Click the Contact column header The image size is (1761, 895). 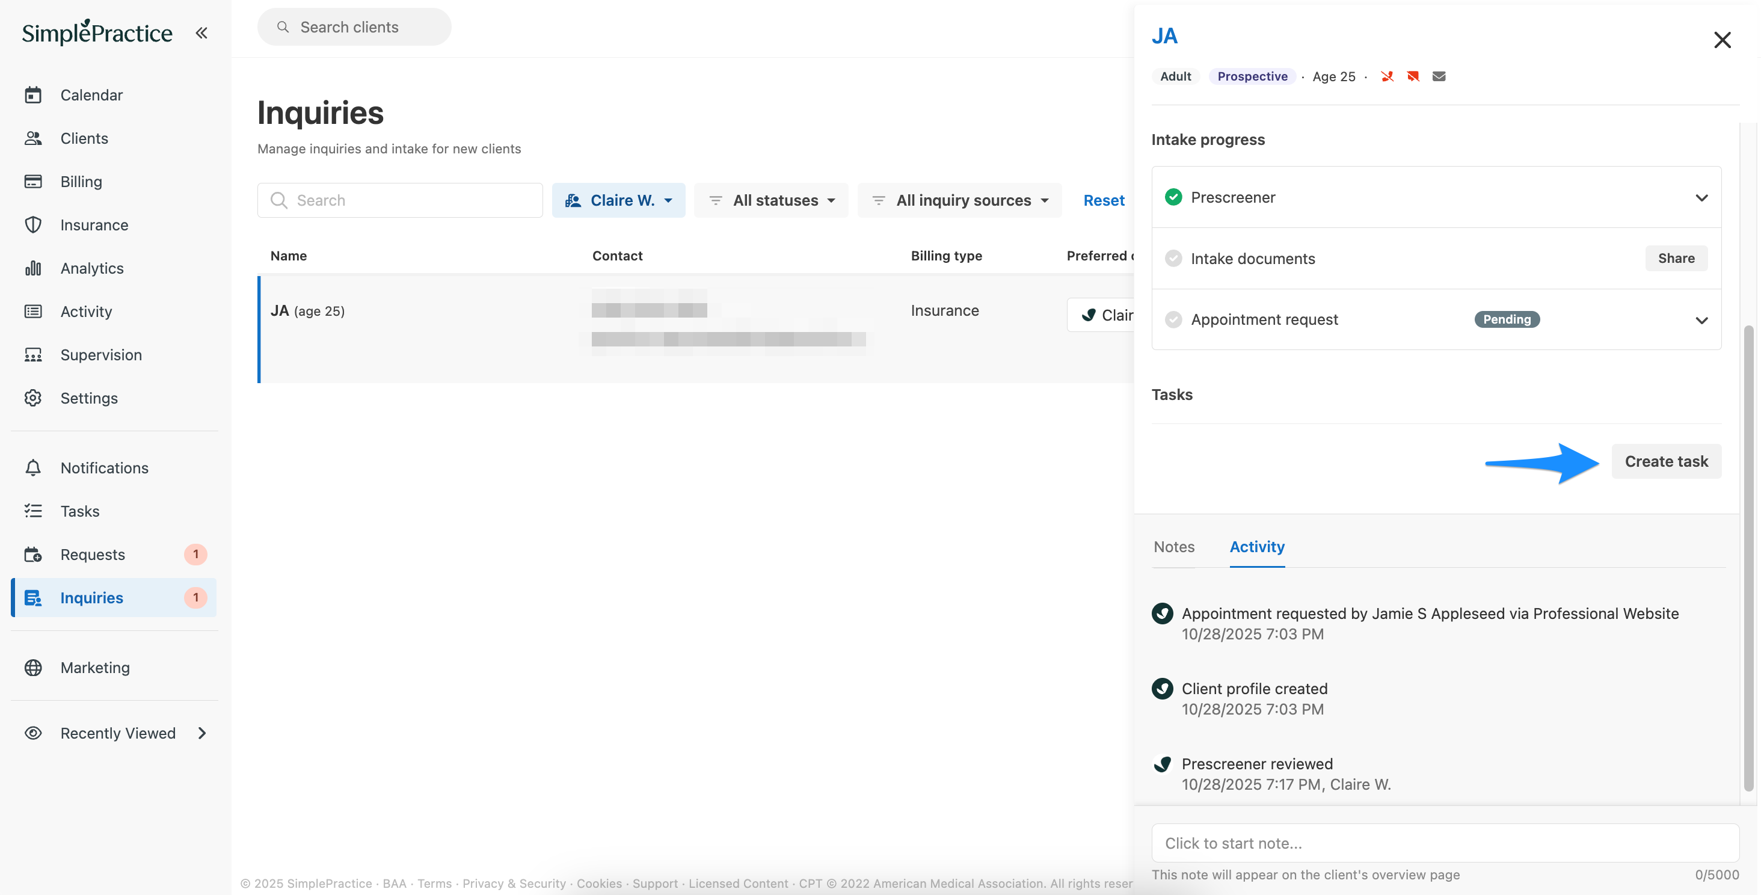coord(617,256)
